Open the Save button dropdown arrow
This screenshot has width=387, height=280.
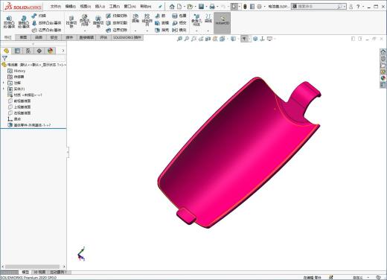(206, 7)
